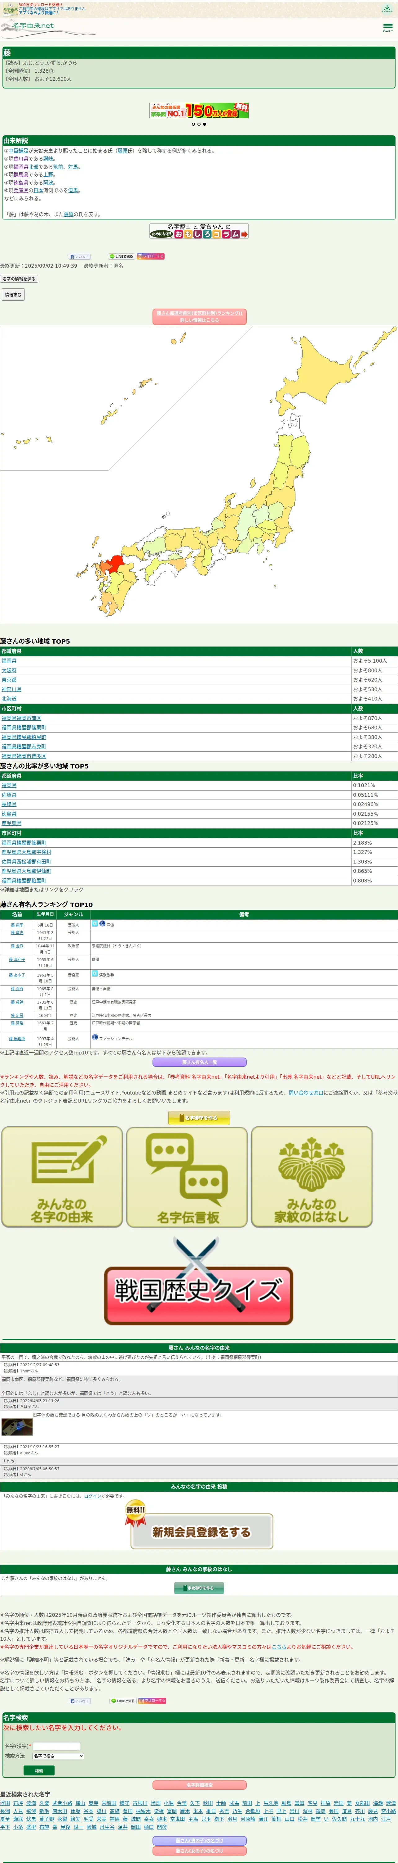Open the みんなの家系図 150万人 ad banner
398x1863 pixels.
tap(199, 111)
